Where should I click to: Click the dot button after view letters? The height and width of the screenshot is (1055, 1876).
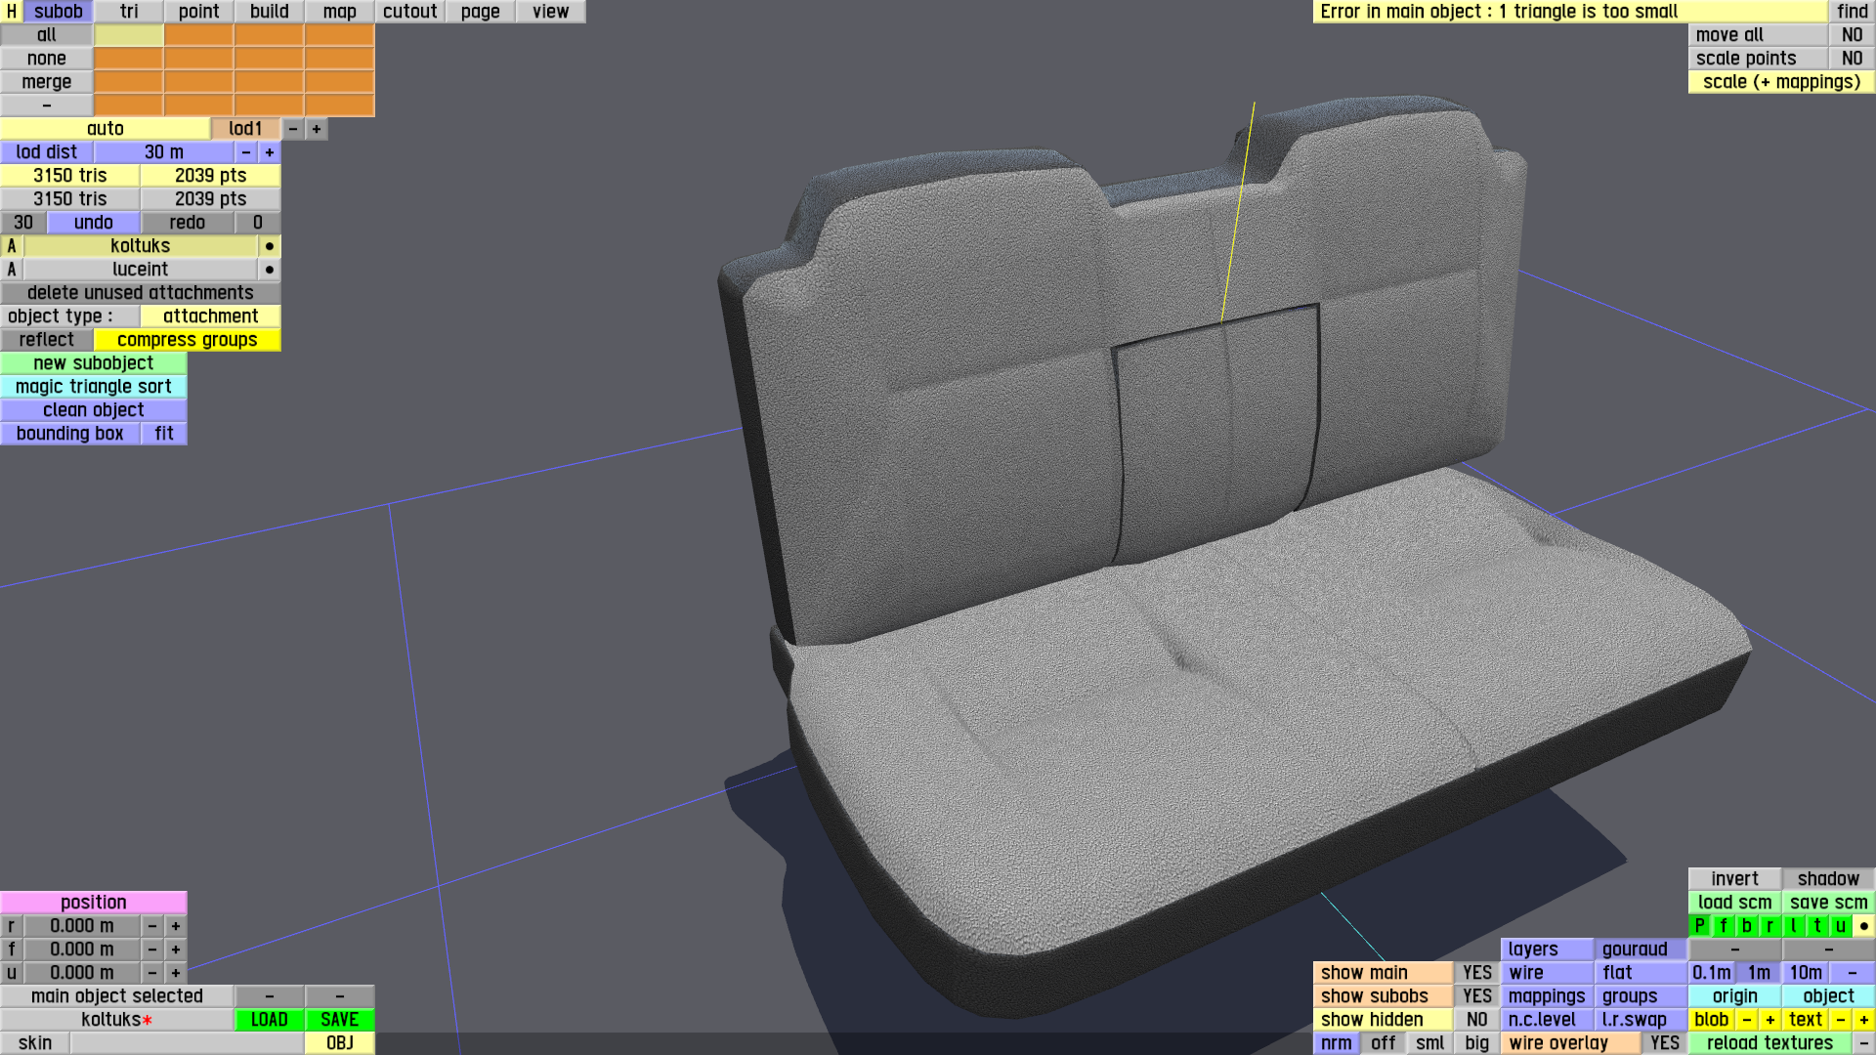point(1863,925)
